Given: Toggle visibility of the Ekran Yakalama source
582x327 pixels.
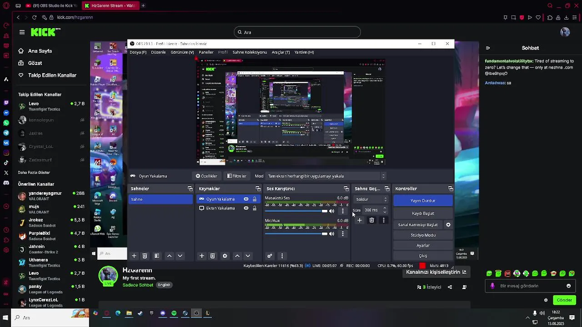Looking at the screenshot, I should click(x=246, y=208).
